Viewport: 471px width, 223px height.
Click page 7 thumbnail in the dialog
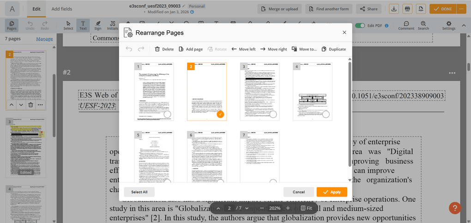pyautogui.click(x=260, y=157)
